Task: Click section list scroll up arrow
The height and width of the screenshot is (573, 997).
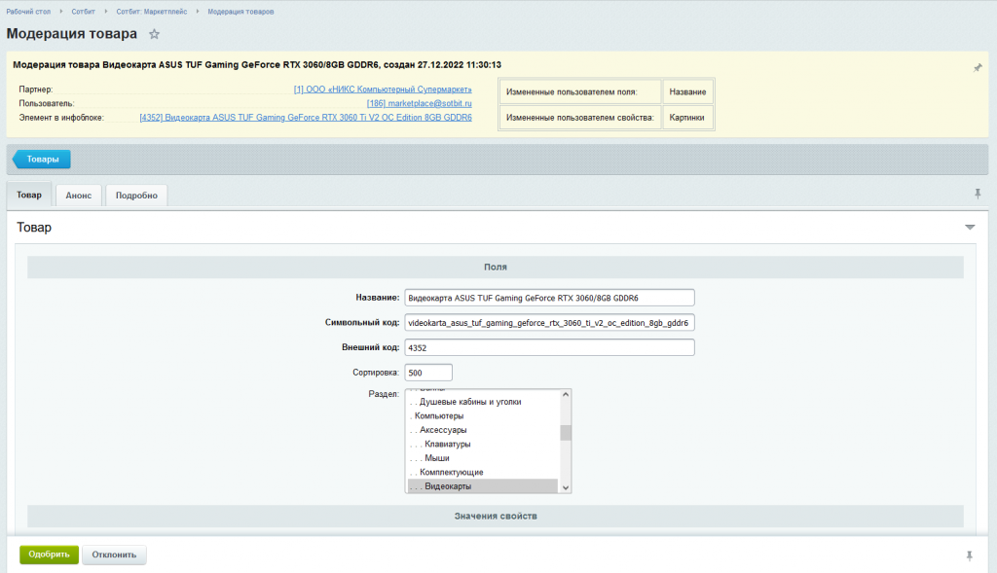Action: click(x=566, y=395)
